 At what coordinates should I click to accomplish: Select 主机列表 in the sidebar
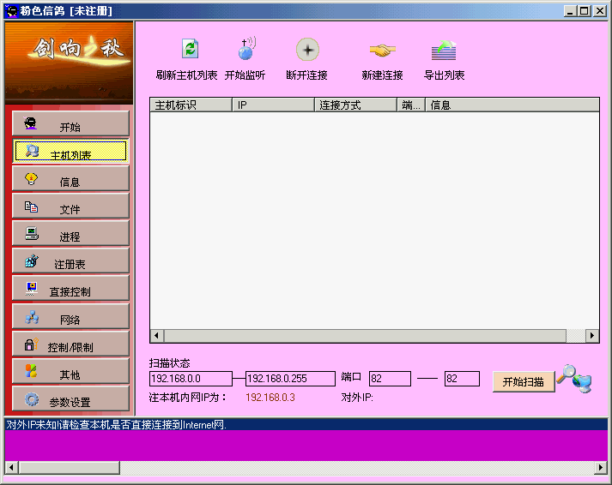[x=70, y=153]
